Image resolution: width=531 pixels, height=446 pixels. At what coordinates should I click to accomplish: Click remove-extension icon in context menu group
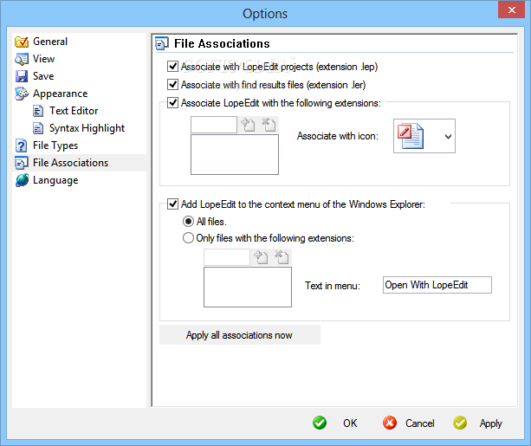(x=282, y=257)
